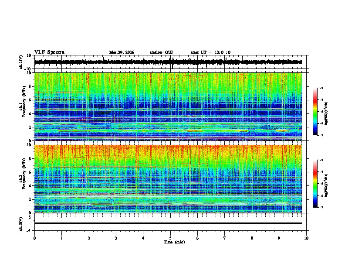Click the -3 tick on ch.2 colorbar

click(x=321, y=160)
